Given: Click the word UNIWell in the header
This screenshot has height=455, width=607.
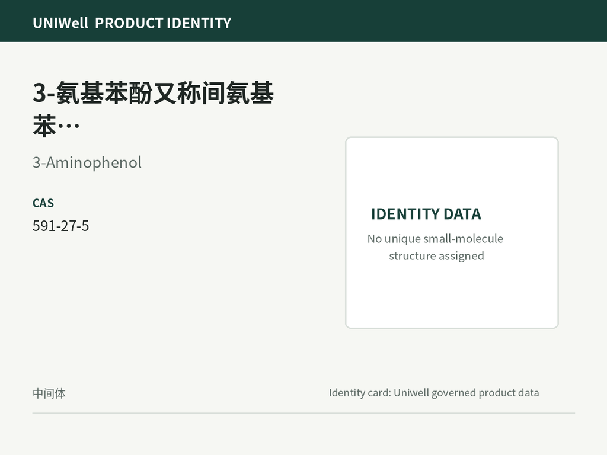Looking at the screenshot, I should coord(60,23).
